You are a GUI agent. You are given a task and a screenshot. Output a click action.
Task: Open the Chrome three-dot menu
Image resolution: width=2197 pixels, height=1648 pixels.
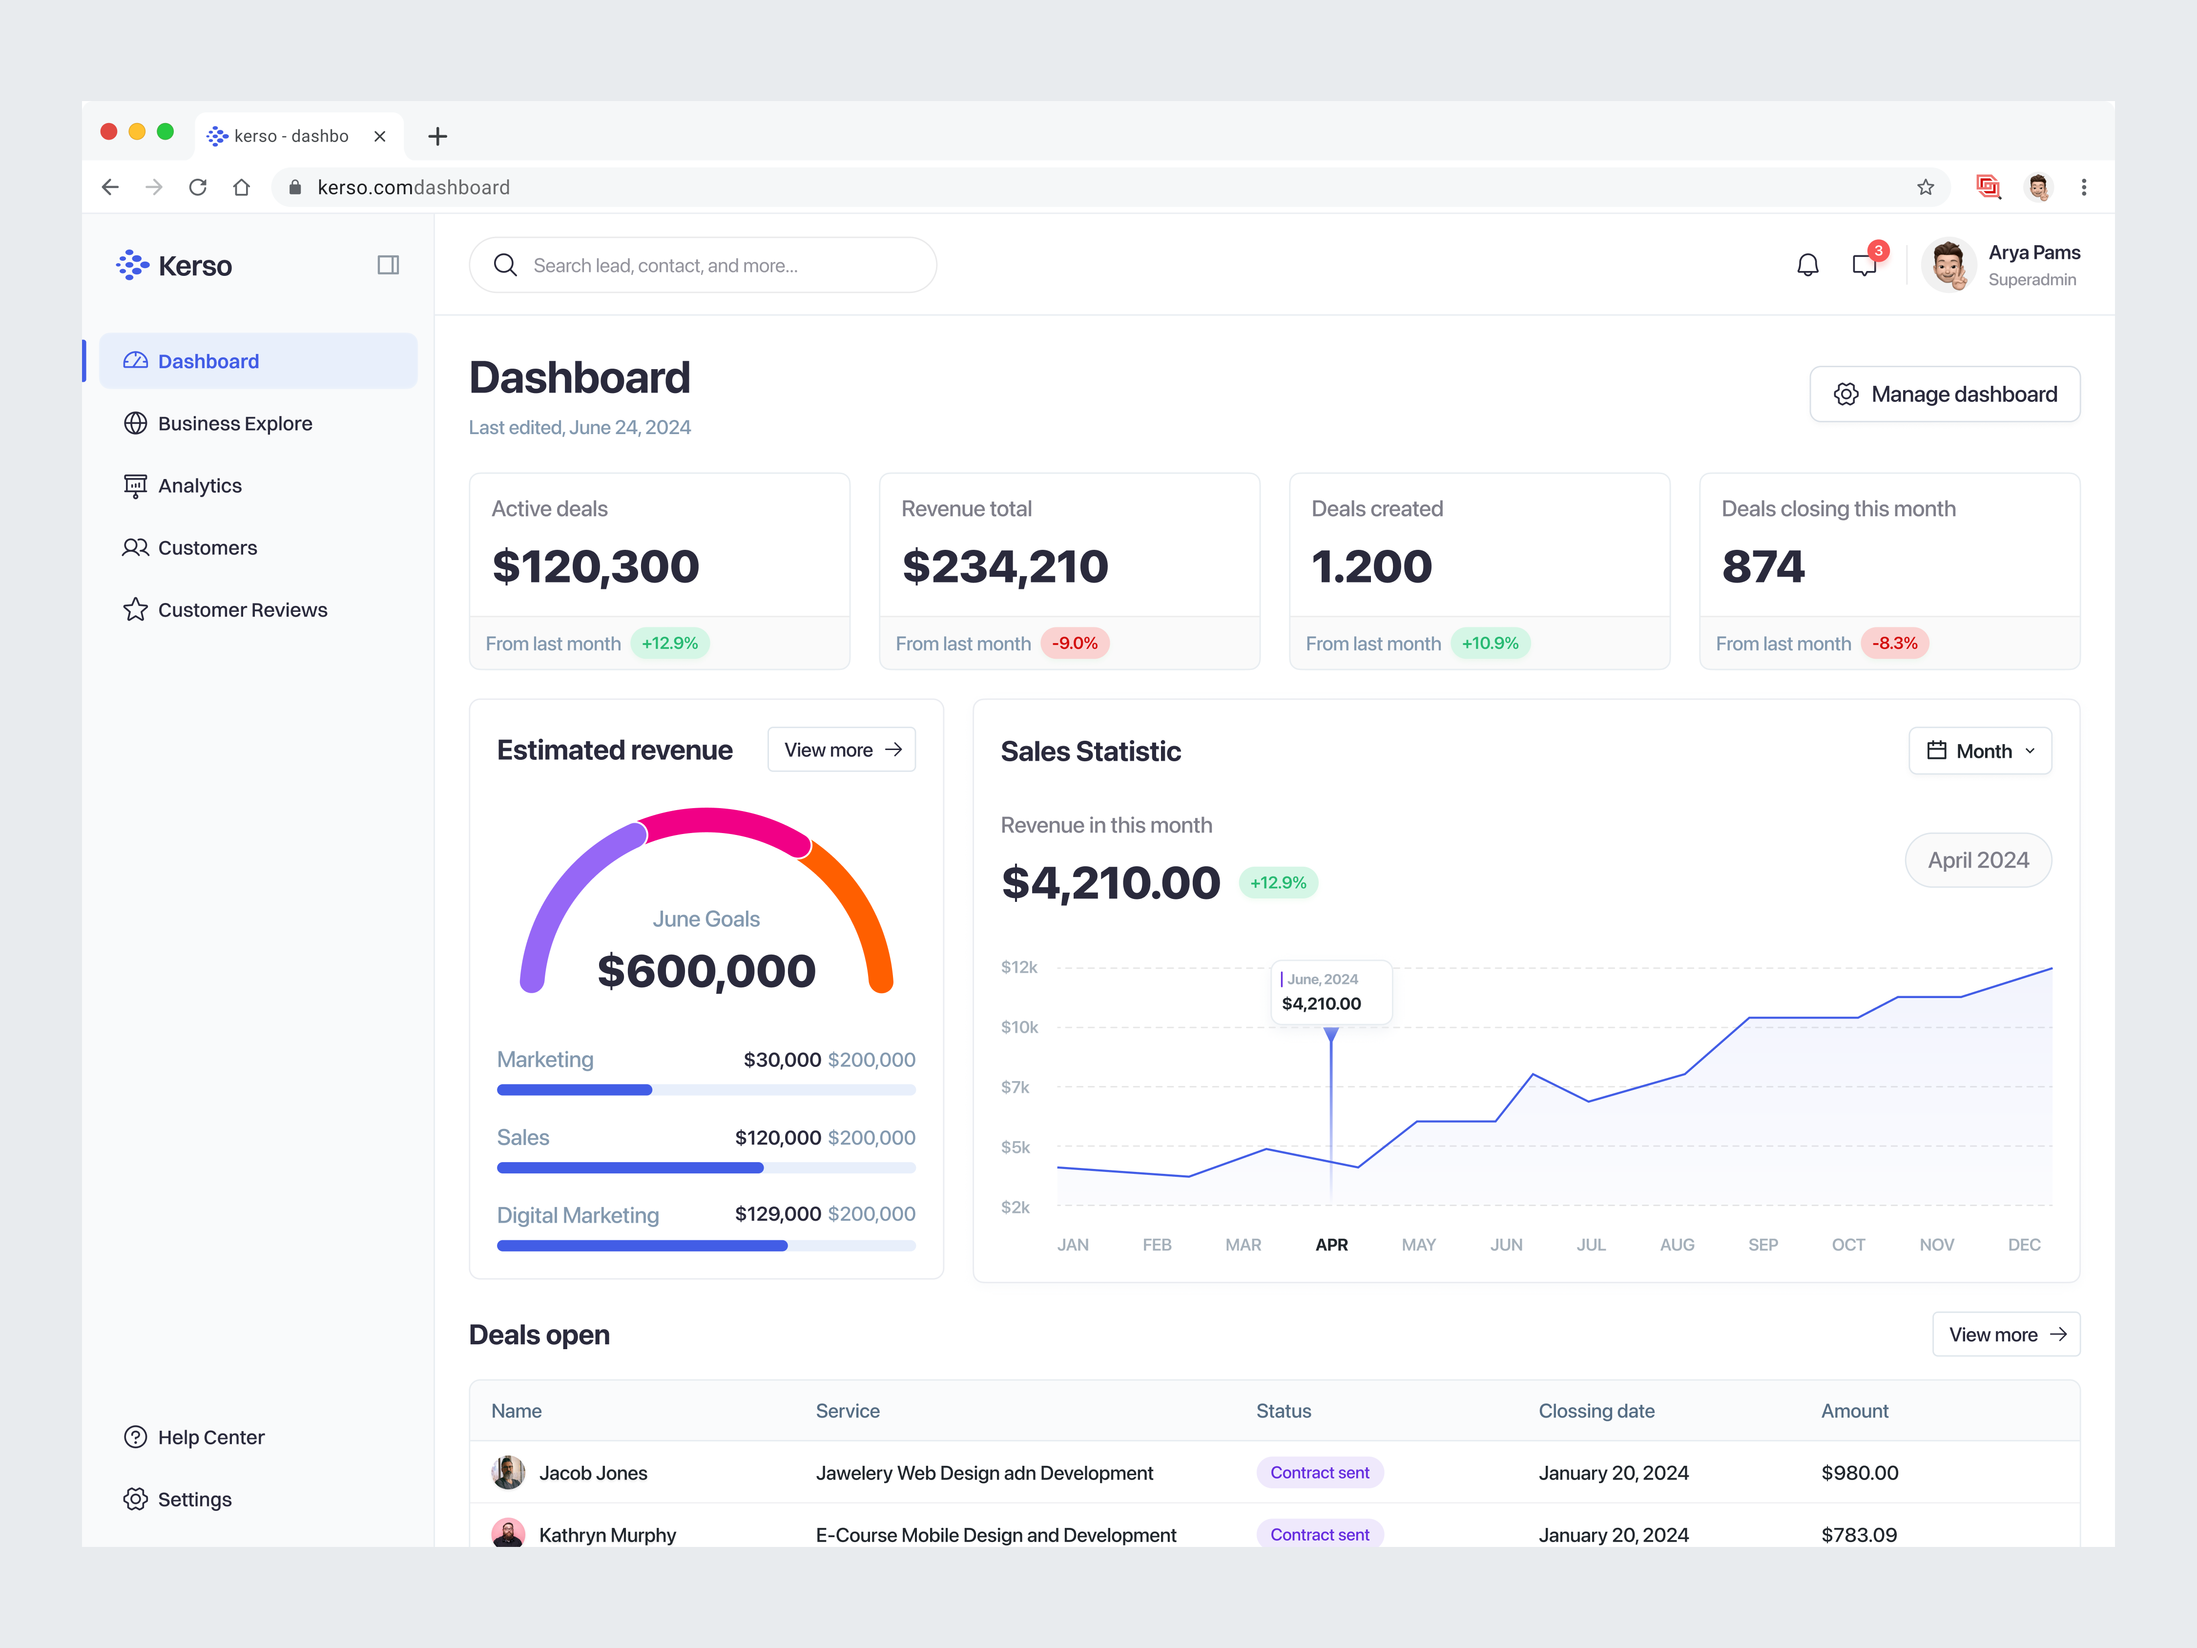[x=2084, y=187]
